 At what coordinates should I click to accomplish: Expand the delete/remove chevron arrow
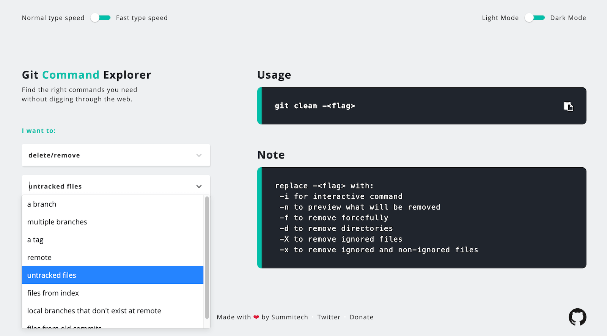(x=199, y=156)
